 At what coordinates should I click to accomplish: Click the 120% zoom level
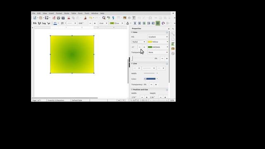click(x=172, y=100)
